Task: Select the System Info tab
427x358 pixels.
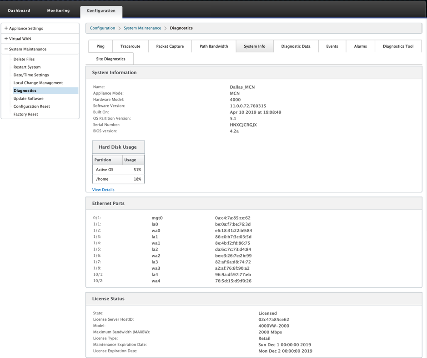Action: (x=255, y=46)
